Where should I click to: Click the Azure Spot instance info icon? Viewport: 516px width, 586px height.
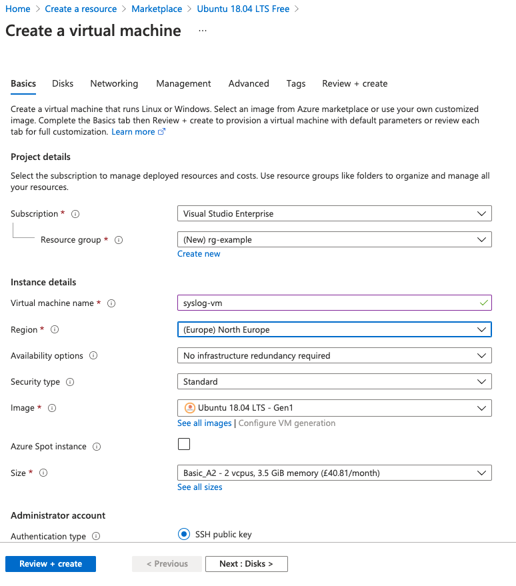point(97,447)
